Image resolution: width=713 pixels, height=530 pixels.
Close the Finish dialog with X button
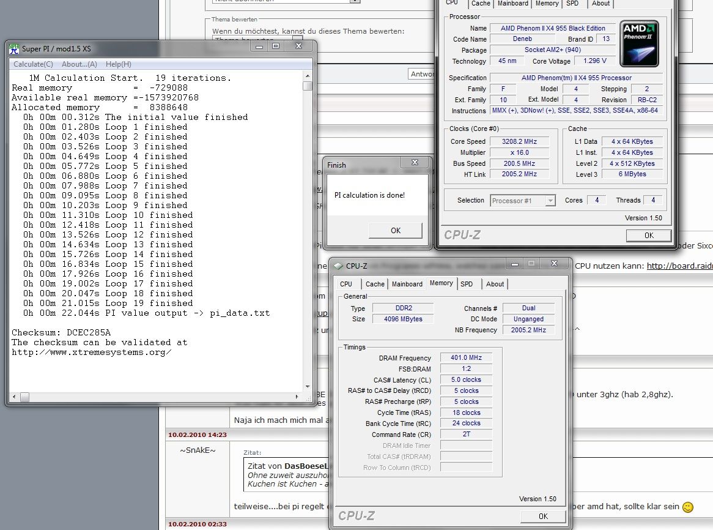coord(415,162)
